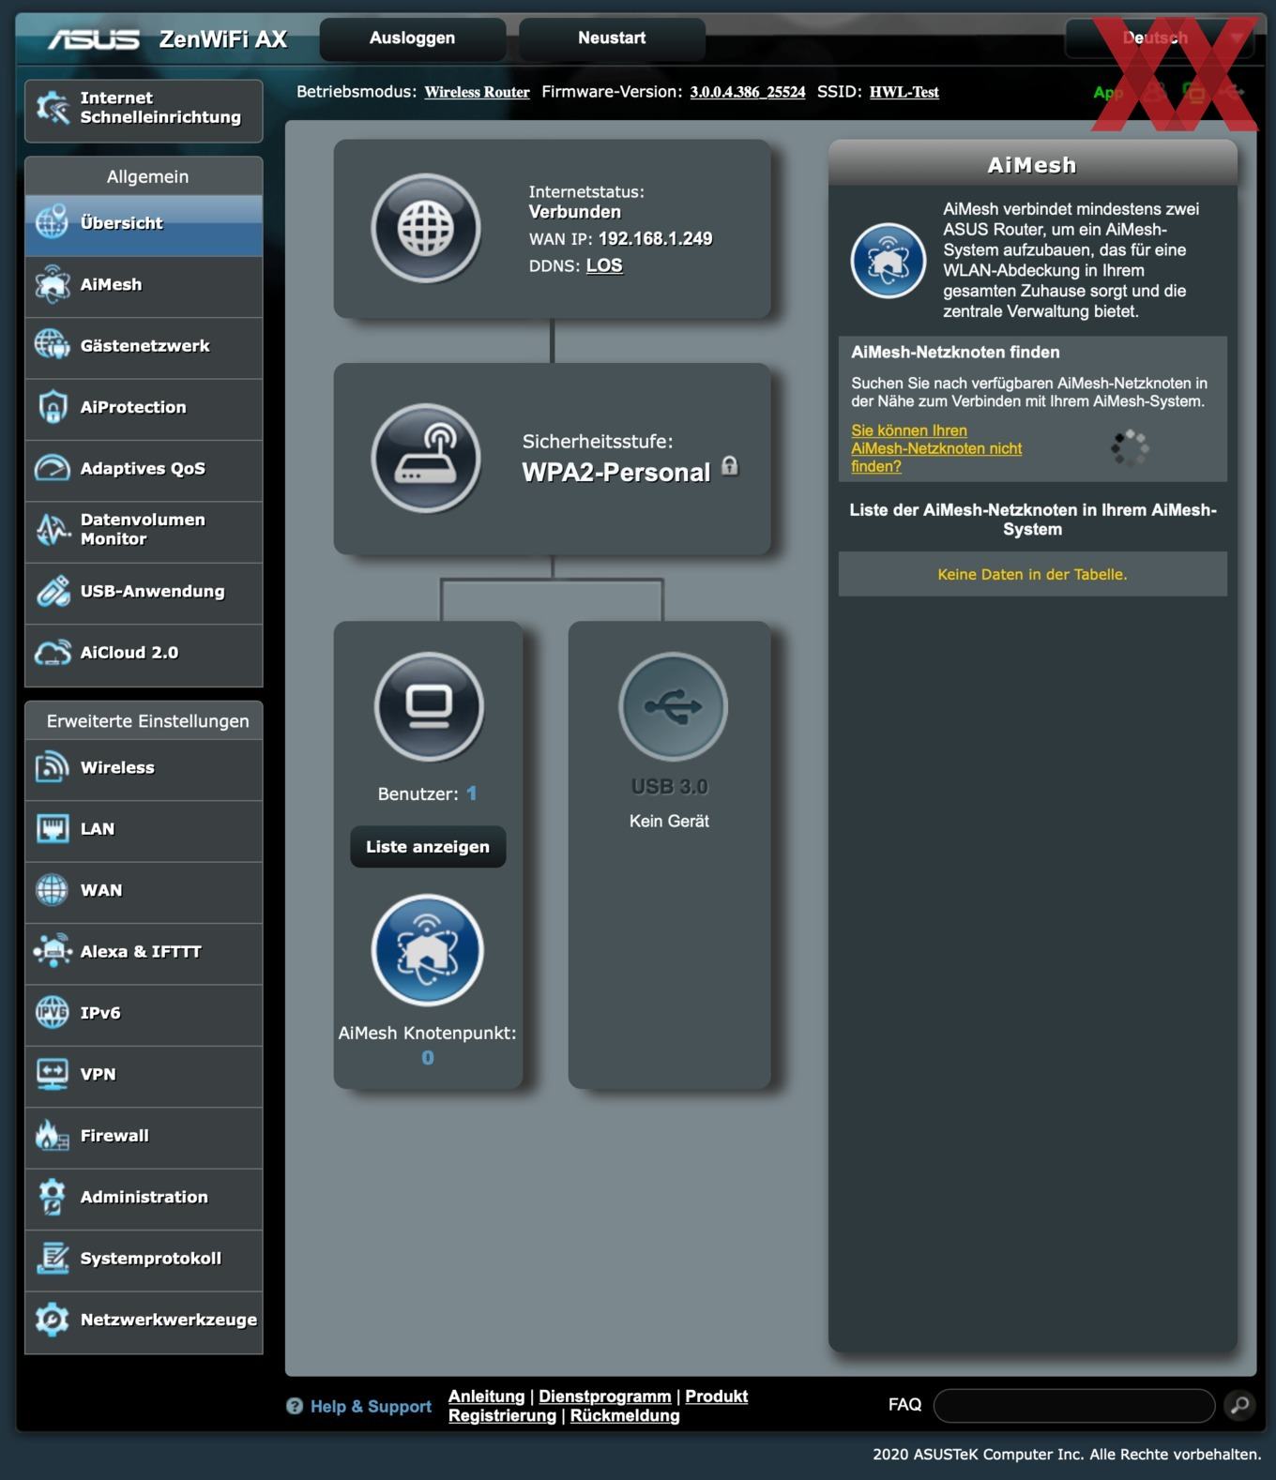The image size is (1276, 1480).
Task: Click the Neustart button
Action: coord(612,38)
